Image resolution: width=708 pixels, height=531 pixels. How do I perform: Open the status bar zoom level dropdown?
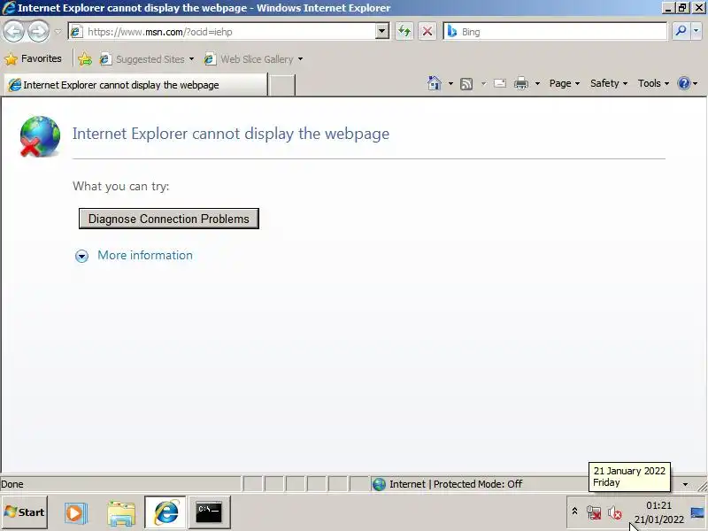pos(685,484)
